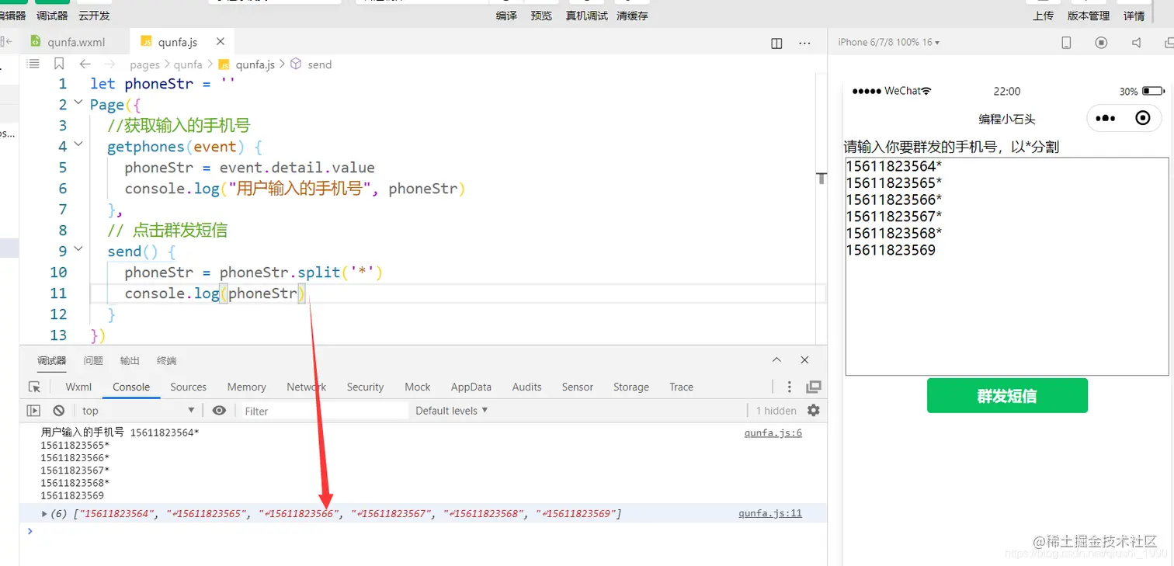Click 编译 in the top toolbar

[x=507, y=16]
